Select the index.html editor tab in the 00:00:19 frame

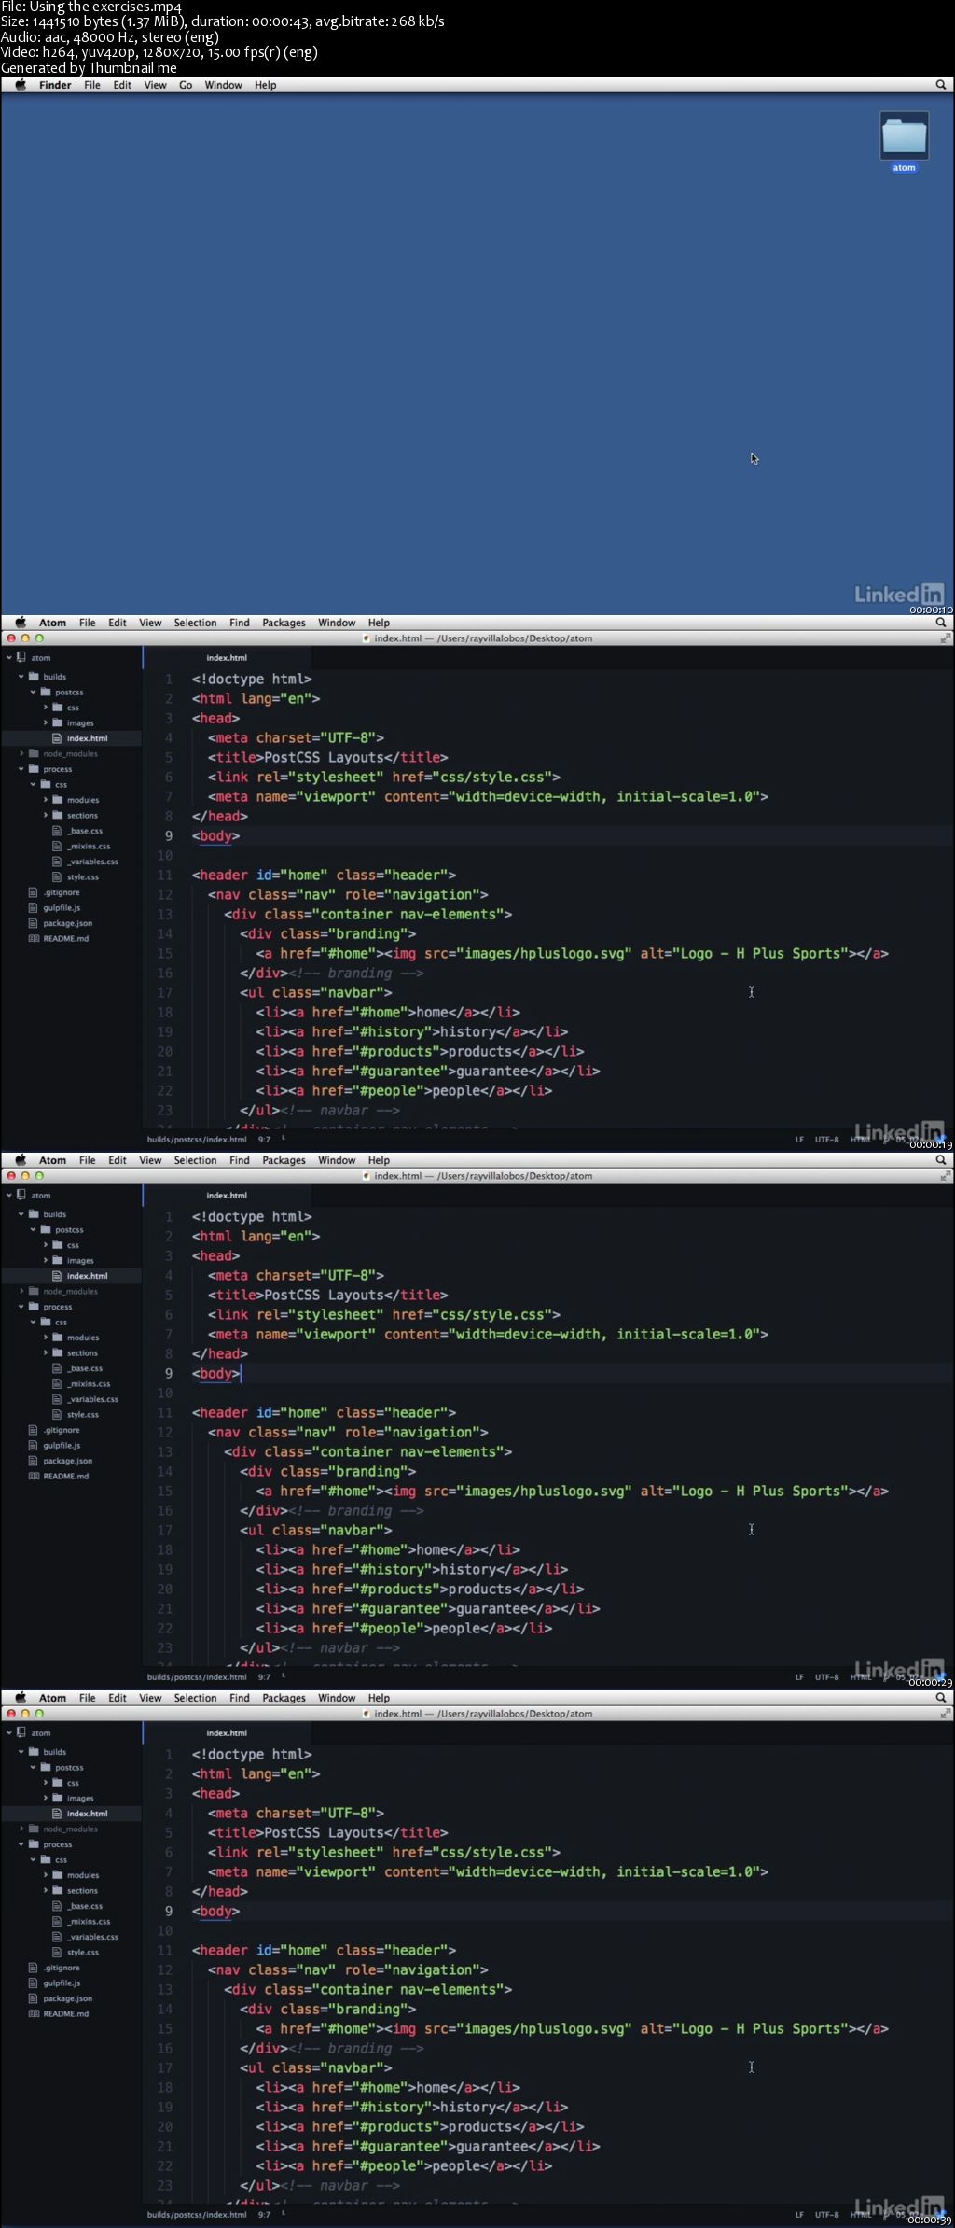click(227, 657)
